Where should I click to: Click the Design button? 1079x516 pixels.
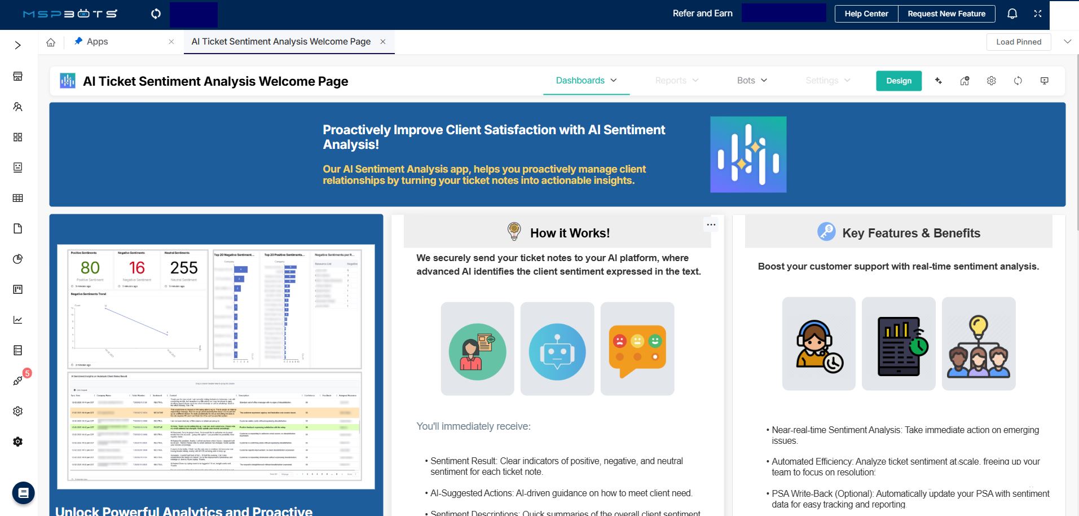click(x=898, y=81)
